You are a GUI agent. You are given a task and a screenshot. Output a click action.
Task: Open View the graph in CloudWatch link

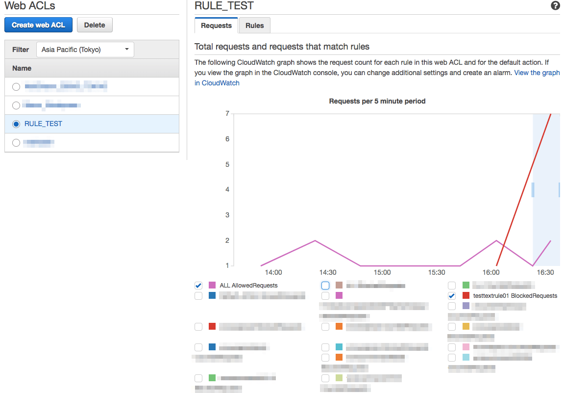pos(537,73)
